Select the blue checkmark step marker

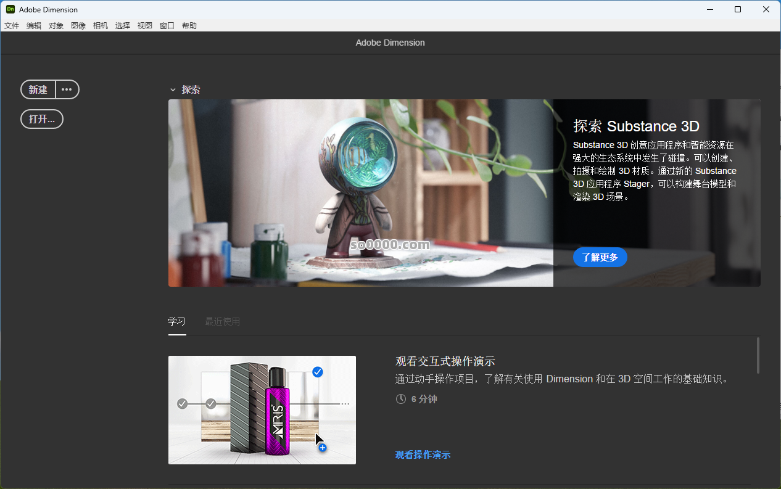[x=318, y=372]
